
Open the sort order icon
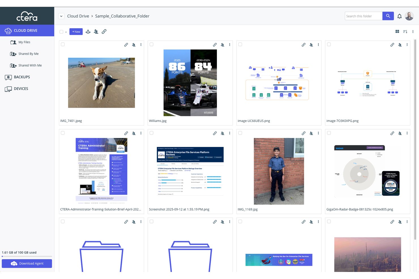pos(405,32)
